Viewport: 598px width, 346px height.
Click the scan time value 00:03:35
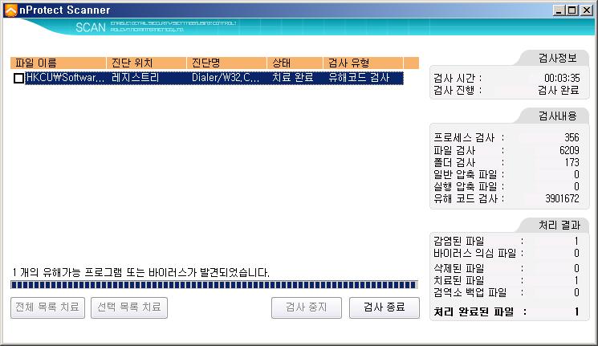coord(562,78)
